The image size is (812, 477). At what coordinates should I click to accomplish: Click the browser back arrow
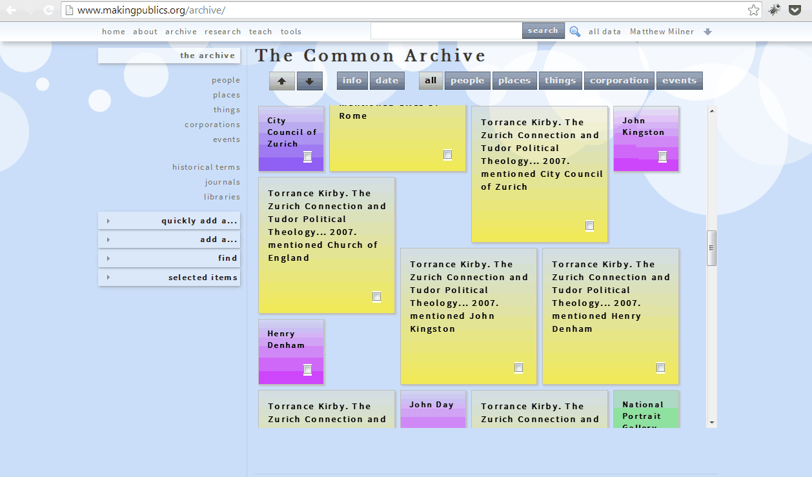pyautogui.click(x=12, y=10)
